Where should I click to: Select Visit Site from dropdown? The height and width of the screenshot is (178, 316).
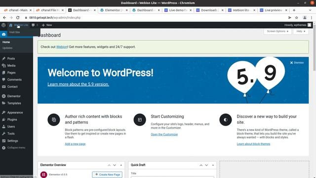(x=14, y=32)
